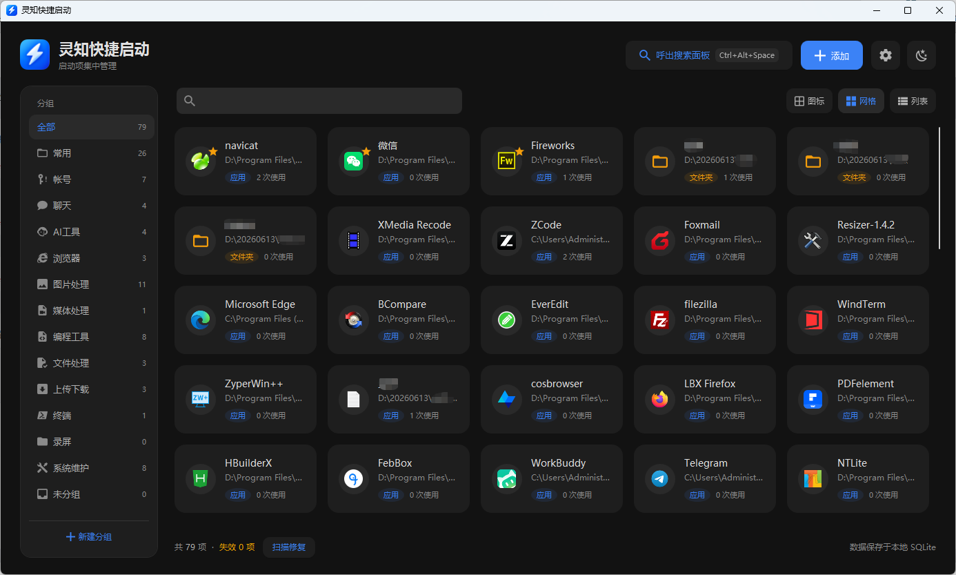956x575 pixels.
Task: Click the launch item search field
Action: click(x=319, y=101)
